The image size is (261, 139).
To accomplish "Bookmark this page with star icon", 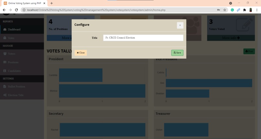I will point(224,10).
